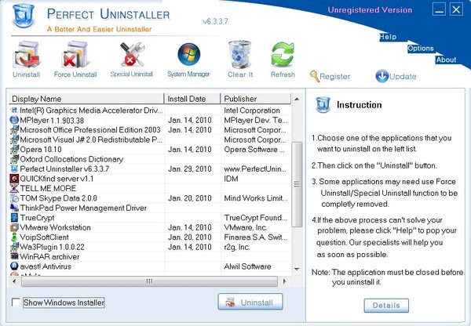The width and height of the screenshot is (471, 326).
Task: Click the Clear It recycle bin icon
Action: (239, 55)
